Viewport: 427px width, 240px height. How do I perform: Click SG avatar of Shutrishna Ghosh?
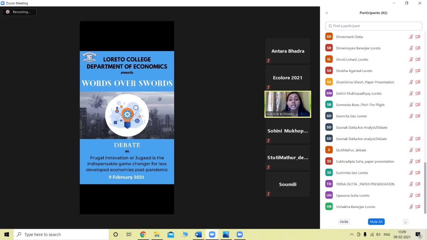pos(329,82)
